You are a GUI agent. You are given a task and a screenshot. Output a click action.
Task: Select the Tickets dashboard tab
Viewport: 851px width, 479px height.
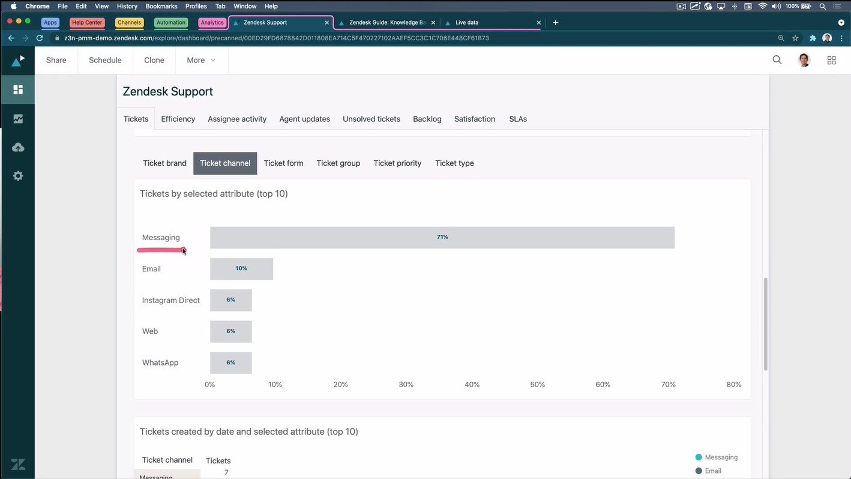coord(136,119)
